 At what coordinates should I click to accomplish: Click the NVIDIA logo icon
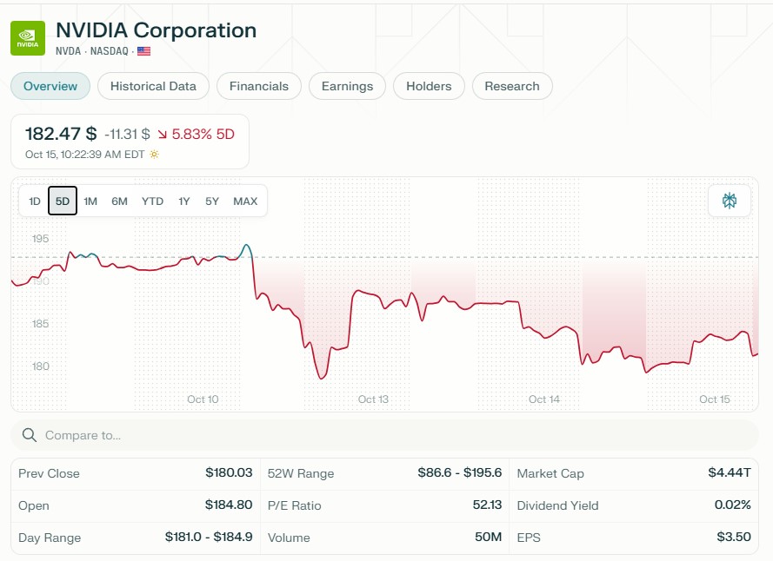click(x=28, y=38)
